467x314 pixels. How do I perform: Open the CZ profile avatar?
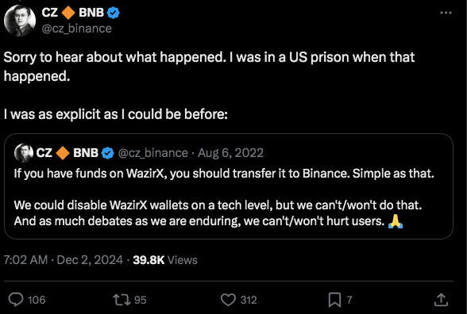coord(20,21)
